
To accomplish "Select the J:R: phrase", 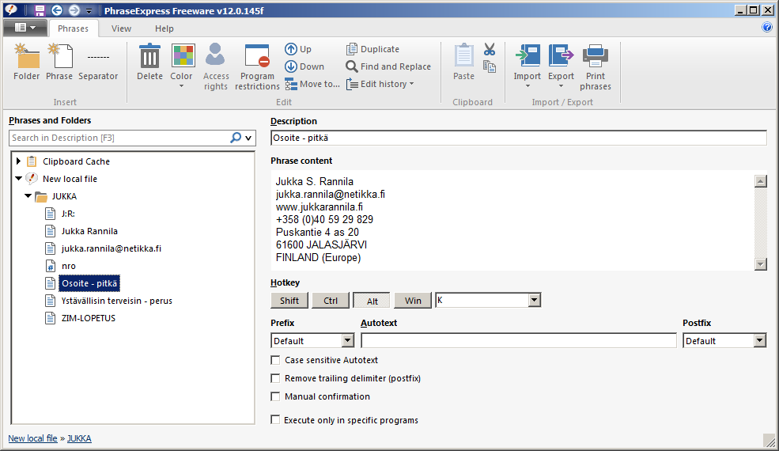I will 68,214.
